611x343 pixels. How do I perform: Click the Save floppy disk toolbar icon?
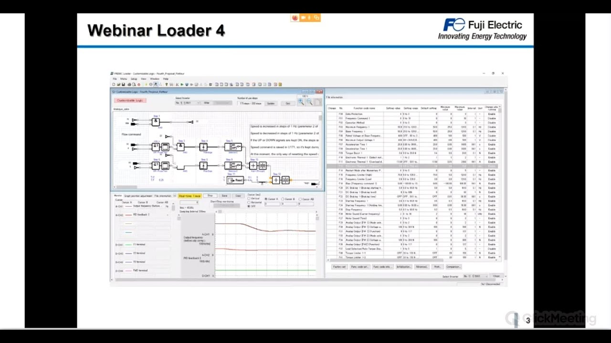point(124,84)
